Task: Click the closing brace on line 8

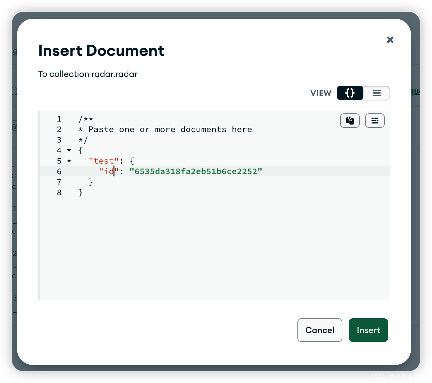Action: point(81,192)
